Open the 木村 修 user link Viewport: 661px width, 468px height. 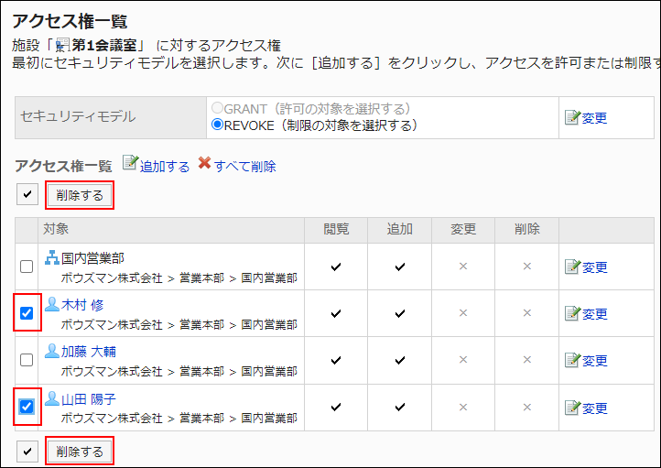point(82,305)
